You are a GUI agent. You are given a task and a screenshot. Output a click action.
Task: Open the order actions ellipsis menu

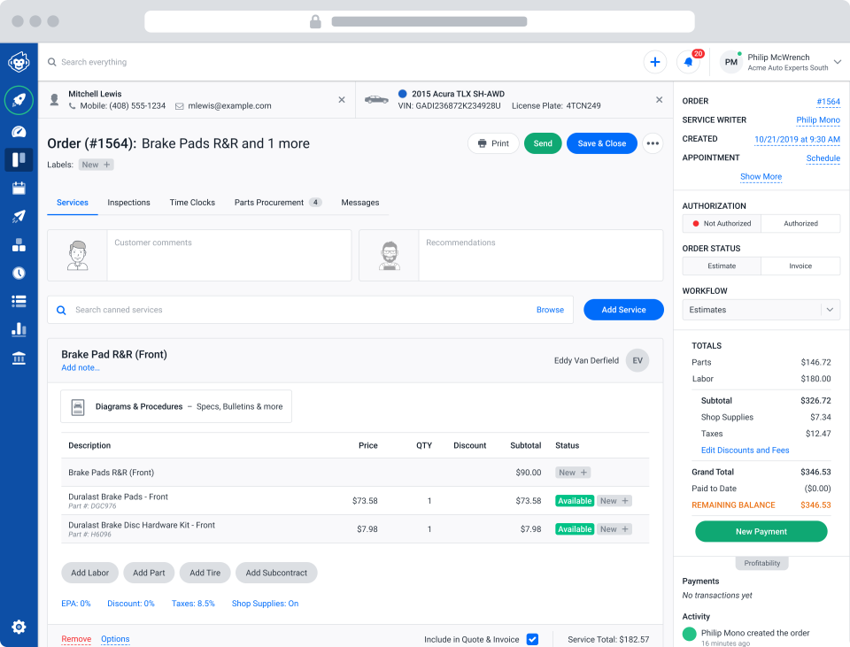[x=653, y=143]
